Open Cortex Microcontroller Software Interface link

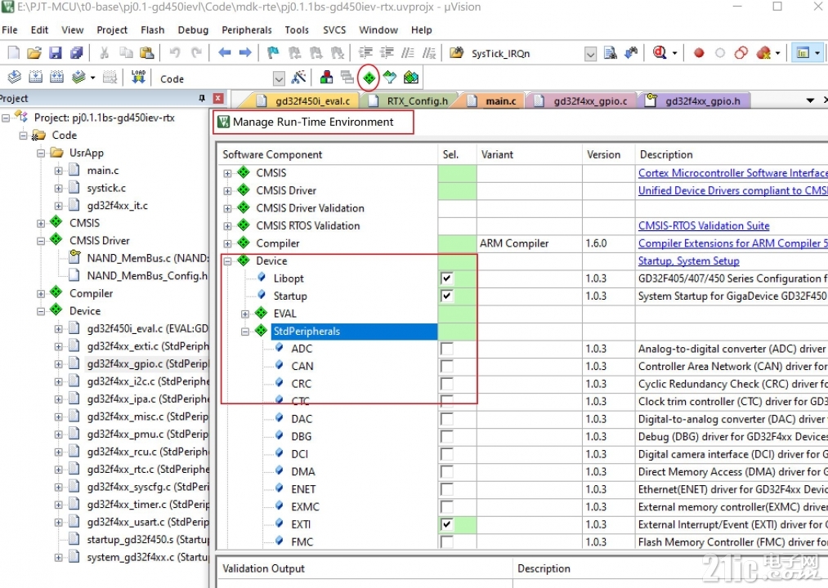(x=733, y=172)
